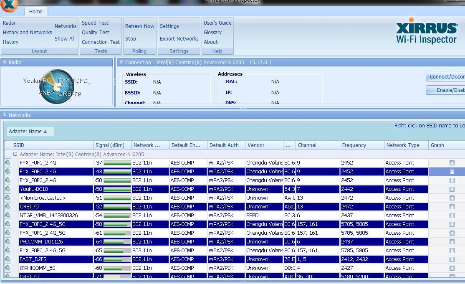
Task: Click 2412, 2432 frequency cell
Action: click(x=361, y=259)
